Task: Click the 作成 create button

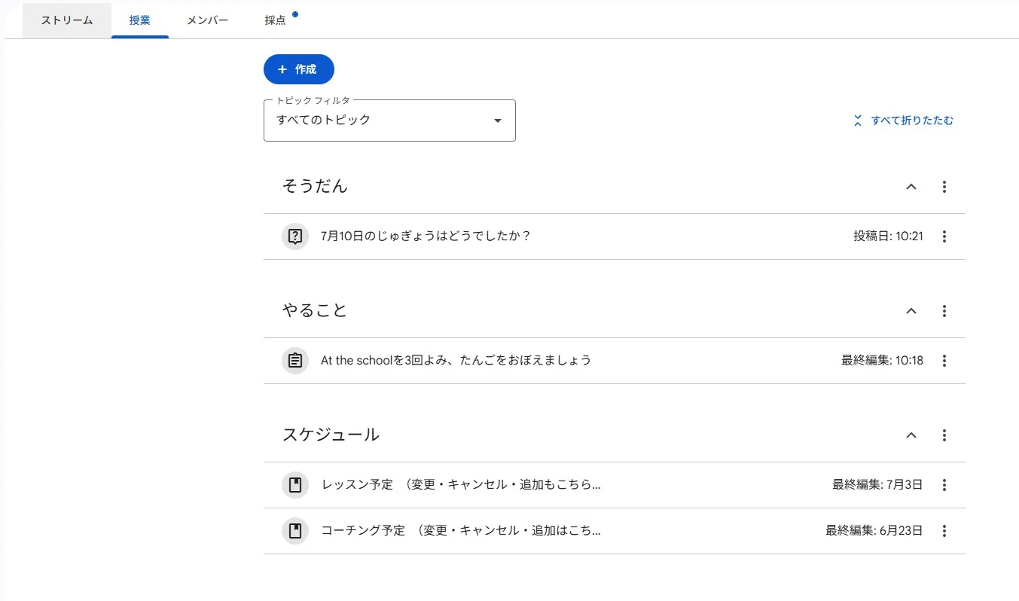Action: [x=299, y=69]
